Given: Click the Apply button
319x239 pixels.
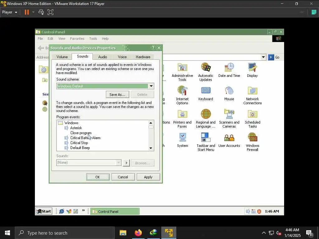Looking at the screenshot, I should click(148, 177).
